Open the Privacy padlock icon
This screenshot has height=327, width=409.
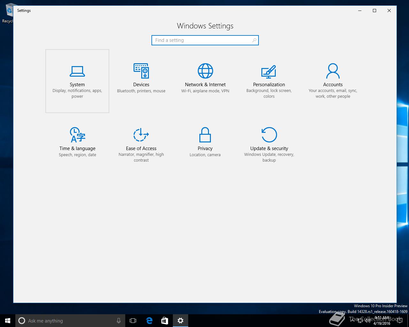tap(205, 135)
